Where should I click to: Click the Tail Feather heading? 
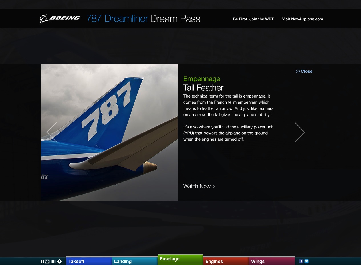pyautogui.click(x=203, y=88)
